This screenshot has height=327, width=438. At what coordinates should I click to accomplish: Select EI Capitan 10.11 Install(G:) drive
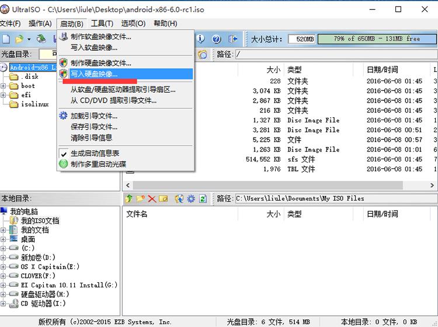pos(64,285)
